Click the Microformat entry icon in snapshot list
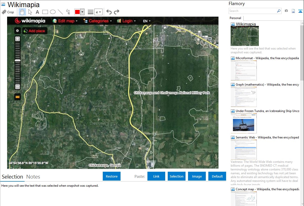Viewport: 304px width, 206px height. (233, 58)
